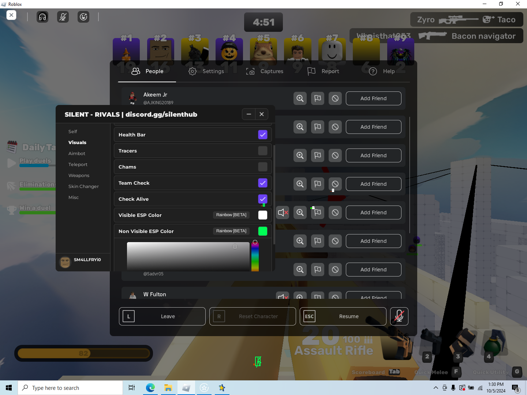527x395 pixels.
Task: Open Misc section in hub sidebar
Action: coord(73,197)
